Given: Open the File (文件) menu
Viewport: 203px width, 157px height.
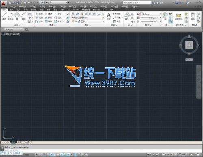Looking at the screenshot, I should [x=12, y=6].
